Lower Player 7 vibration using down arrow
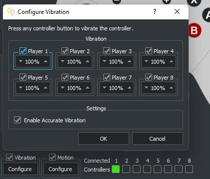210x179 pixels. coord(104,88)
